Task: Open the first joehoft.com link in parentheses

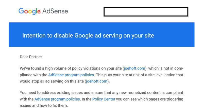Action: pyautogui.click(x=134, y=68)
